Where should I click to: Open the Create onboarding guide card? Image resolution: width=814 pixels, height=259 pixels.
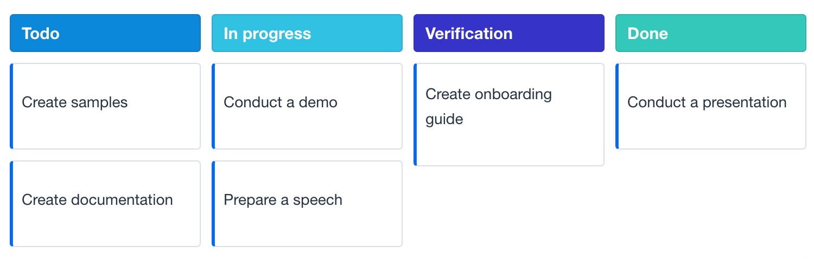[509, 114]
